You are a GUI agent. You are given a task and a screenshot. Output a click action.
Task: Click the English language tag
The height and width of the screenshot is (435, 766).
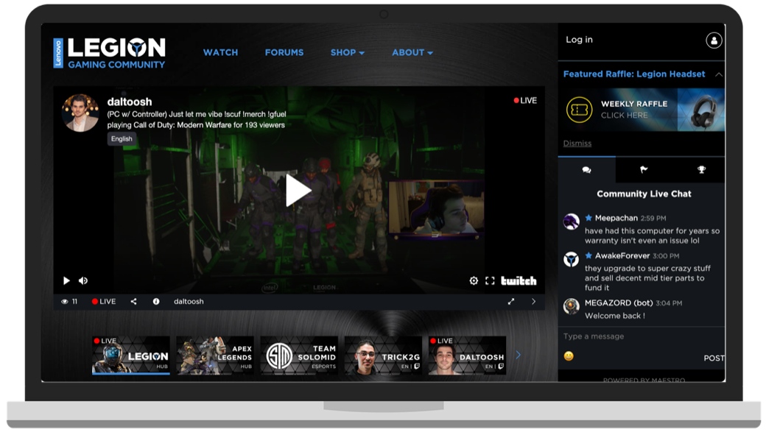[x=121, y=139]
